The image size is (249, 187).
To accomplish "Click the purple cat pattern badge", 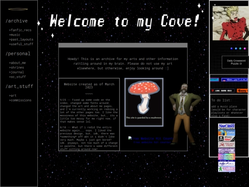I will coord(226,151).
